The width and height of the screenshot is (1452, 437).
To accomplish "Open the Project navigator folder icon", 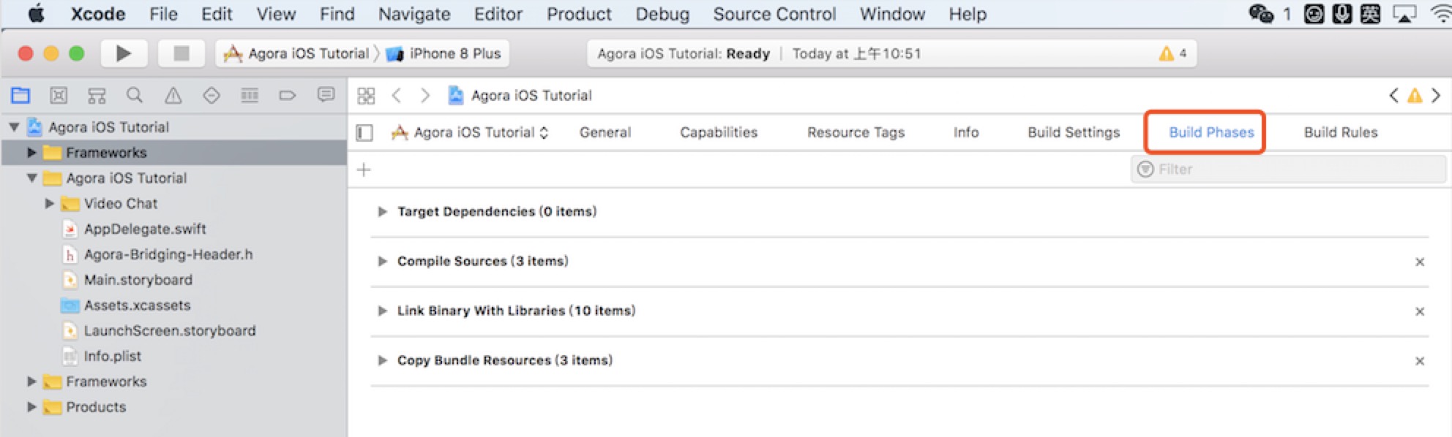I will [x=20, y=95].
